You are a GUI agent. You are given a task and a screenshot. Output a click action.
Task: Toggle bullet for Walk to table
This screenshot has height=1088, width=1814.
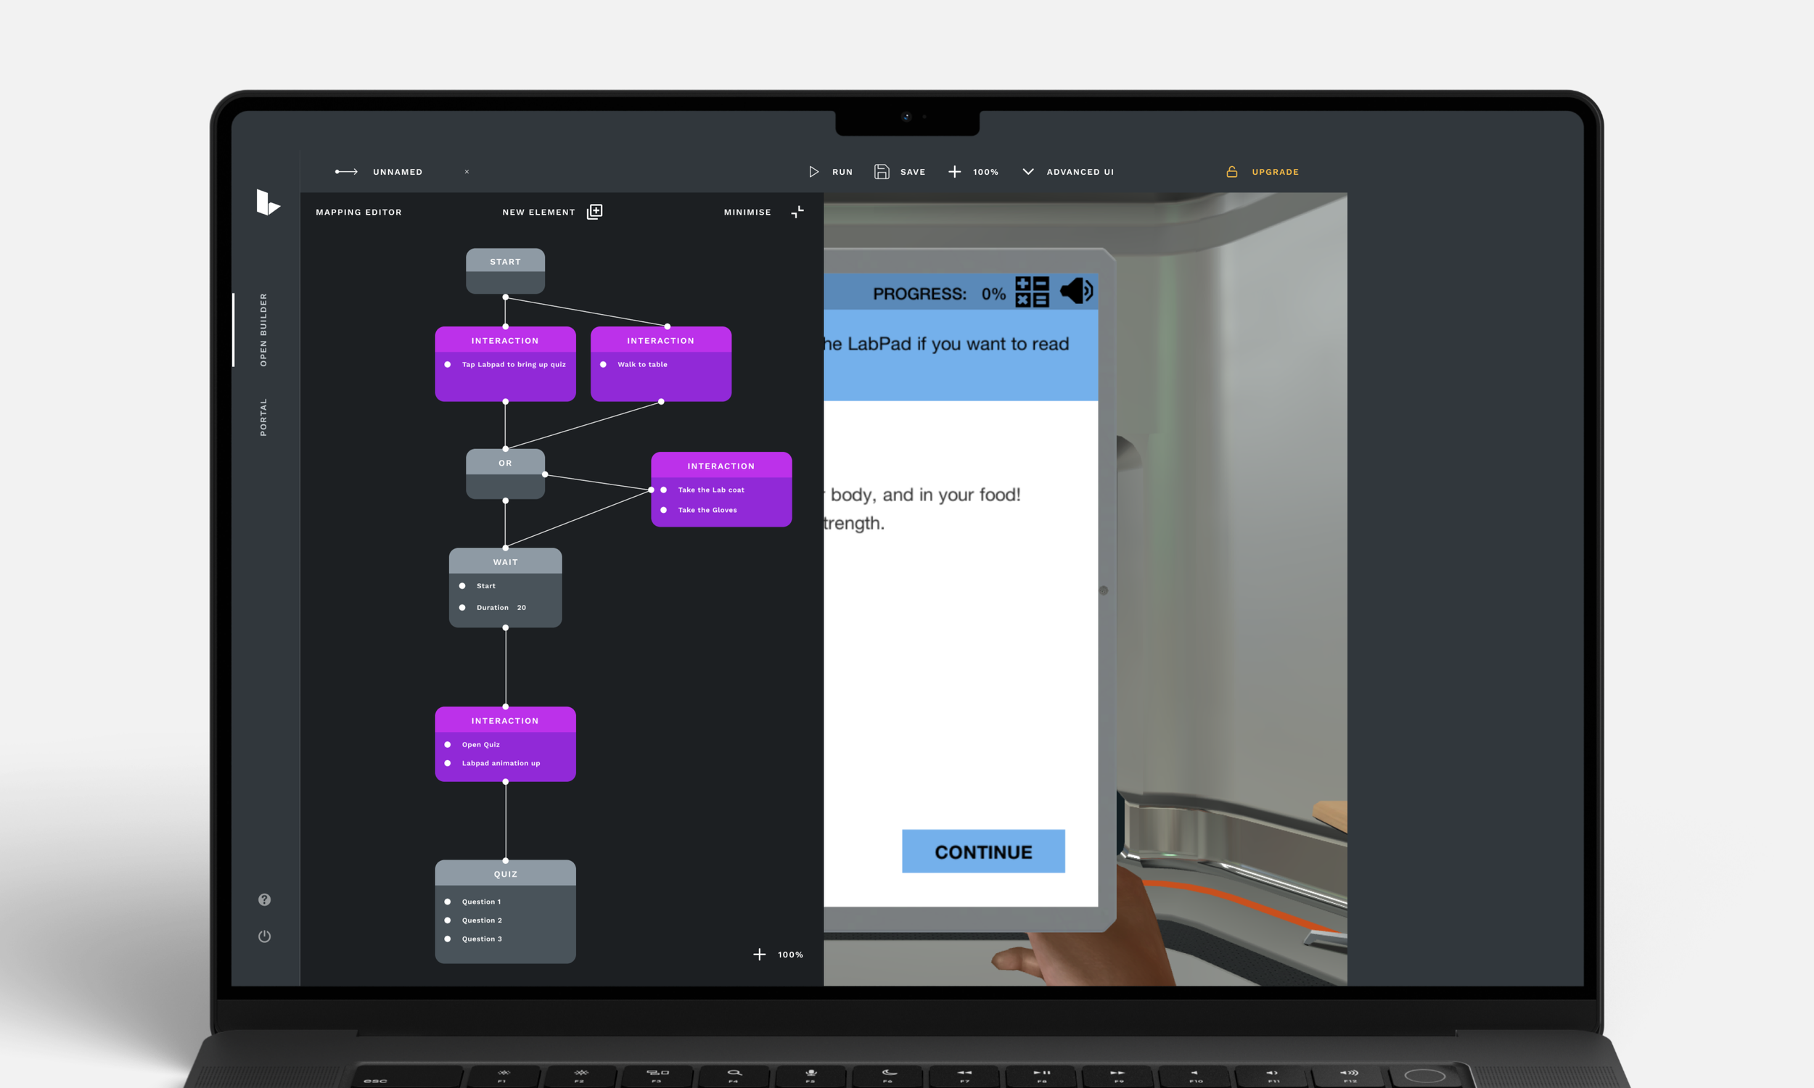603,364
